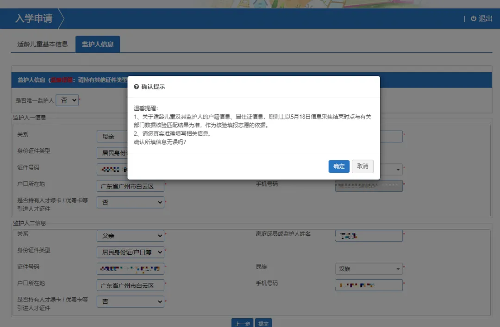The height and width of the screenshot is (327, 500).
Task: Expand the 居民身份证/户口簿 certificate type dropdown
Action: point(130,252)
